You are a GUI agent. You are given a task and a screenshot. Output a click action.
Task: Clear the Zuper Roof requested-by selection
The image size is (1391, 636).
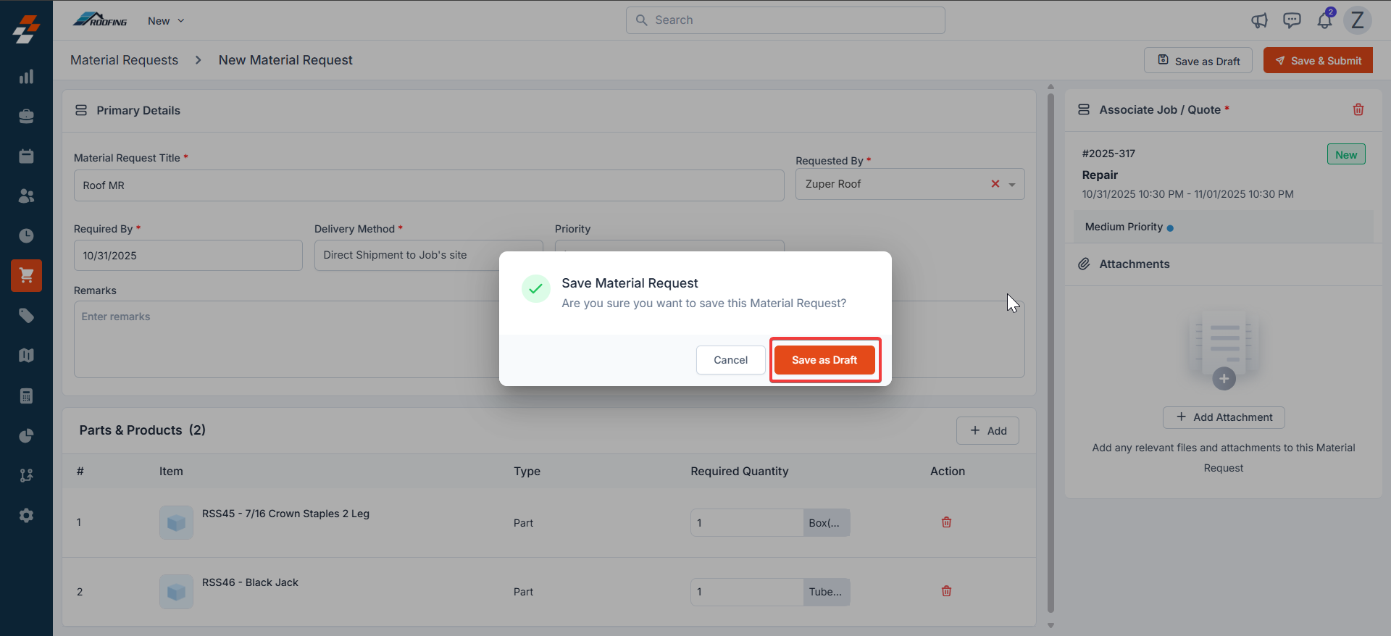pyautogui.click(x=995, y=184)
